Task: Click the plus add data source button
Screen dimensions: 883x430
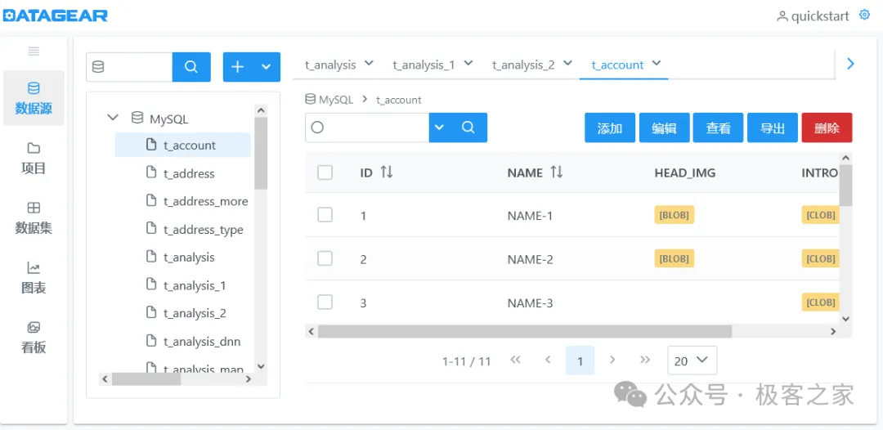Action: pos(238,67)
